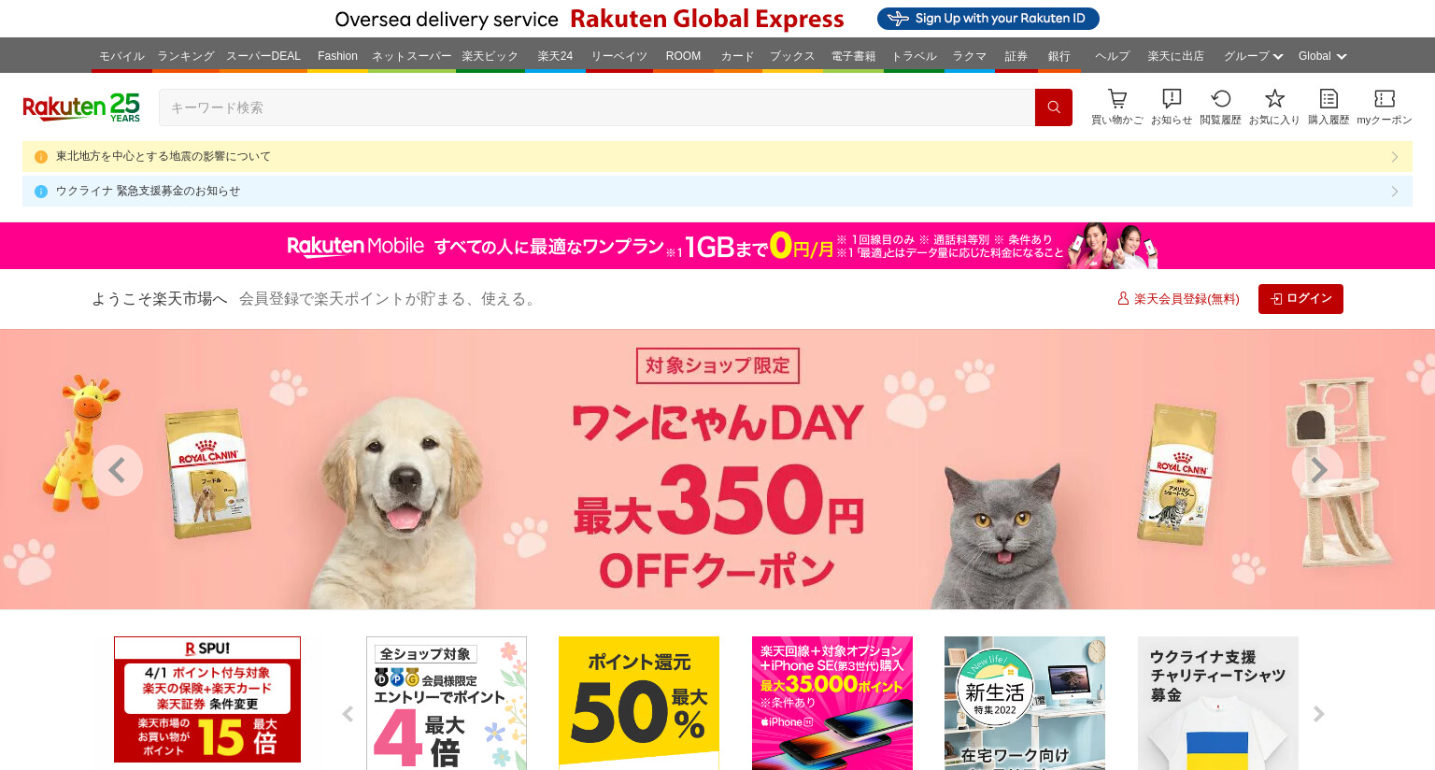Open the shopping cart icon
Image resolution: width=1435 pixels, height=770 pixels.
click(x=1116, y=107)
